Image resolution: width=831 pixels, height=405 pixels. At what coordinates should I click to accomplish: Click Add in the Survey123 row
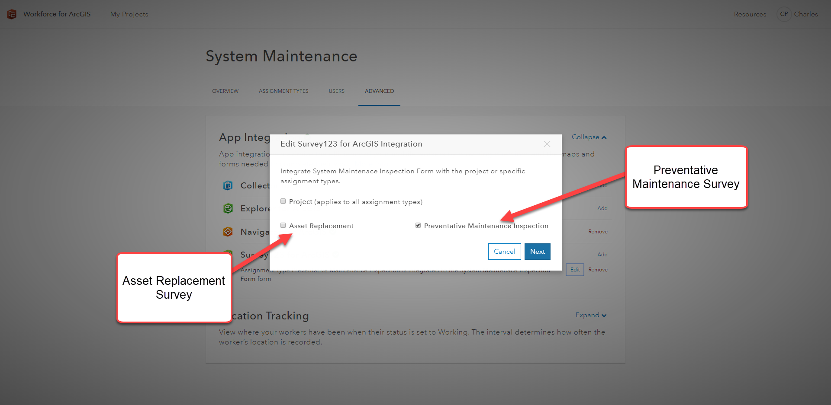[x=602, y=255]
